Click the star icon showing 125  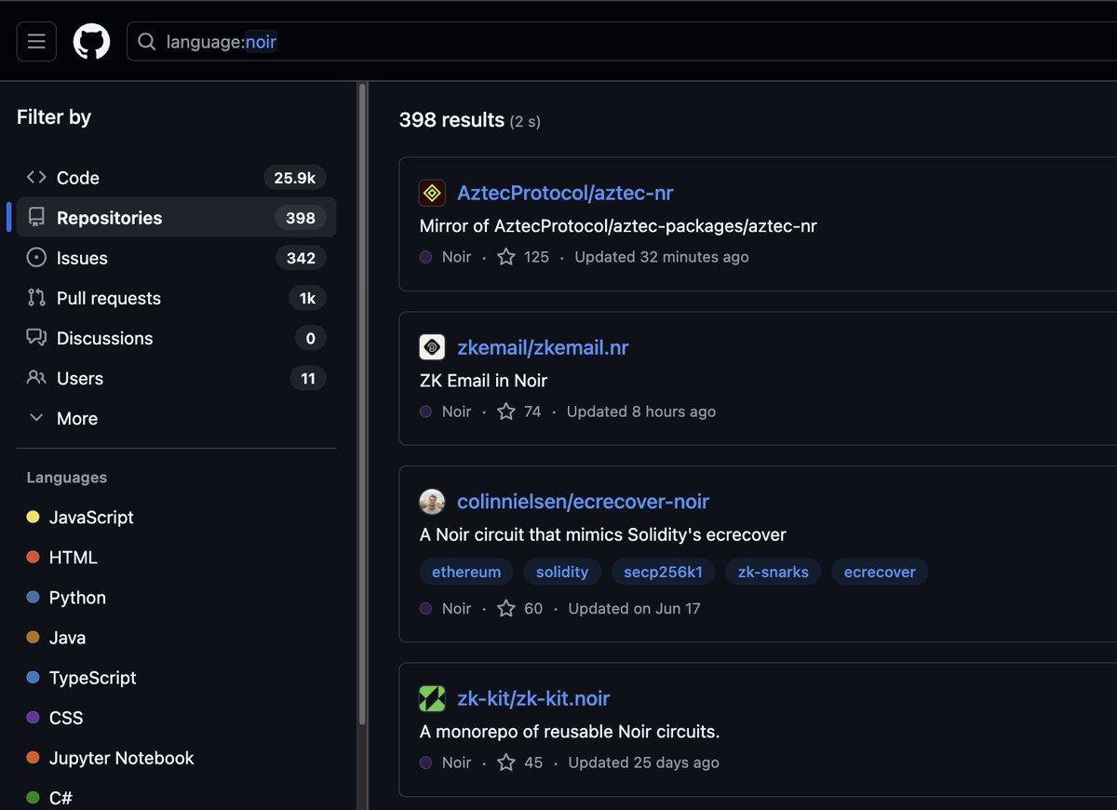click(506, 257)
